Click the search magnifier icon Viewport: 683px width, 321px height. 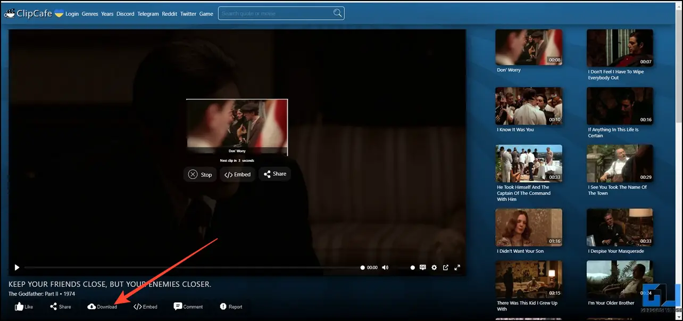click(337, 13)
